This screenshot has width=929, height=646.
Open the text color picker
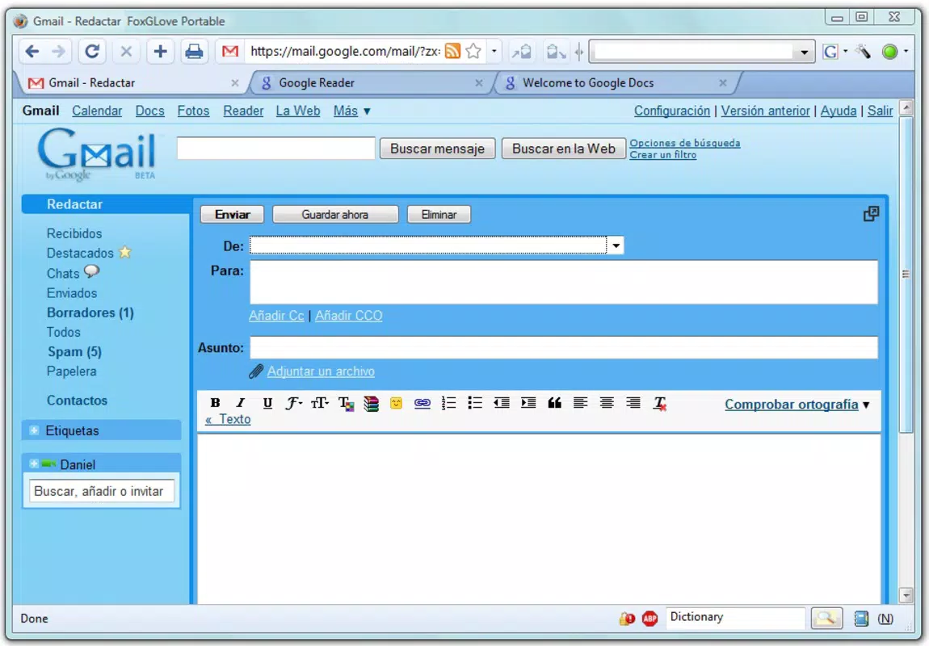pyautogui.click(x=346, y=404)
